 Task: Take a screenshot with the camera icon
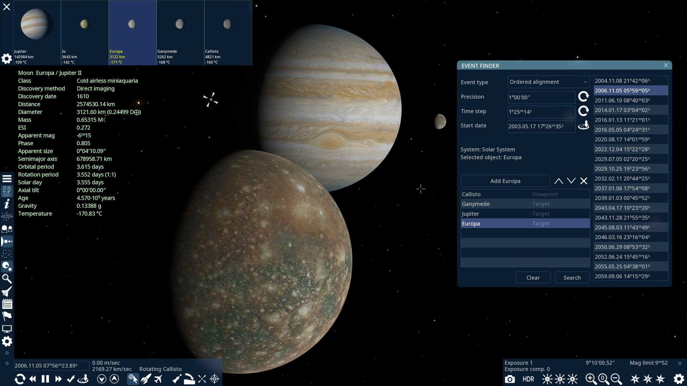510,379
